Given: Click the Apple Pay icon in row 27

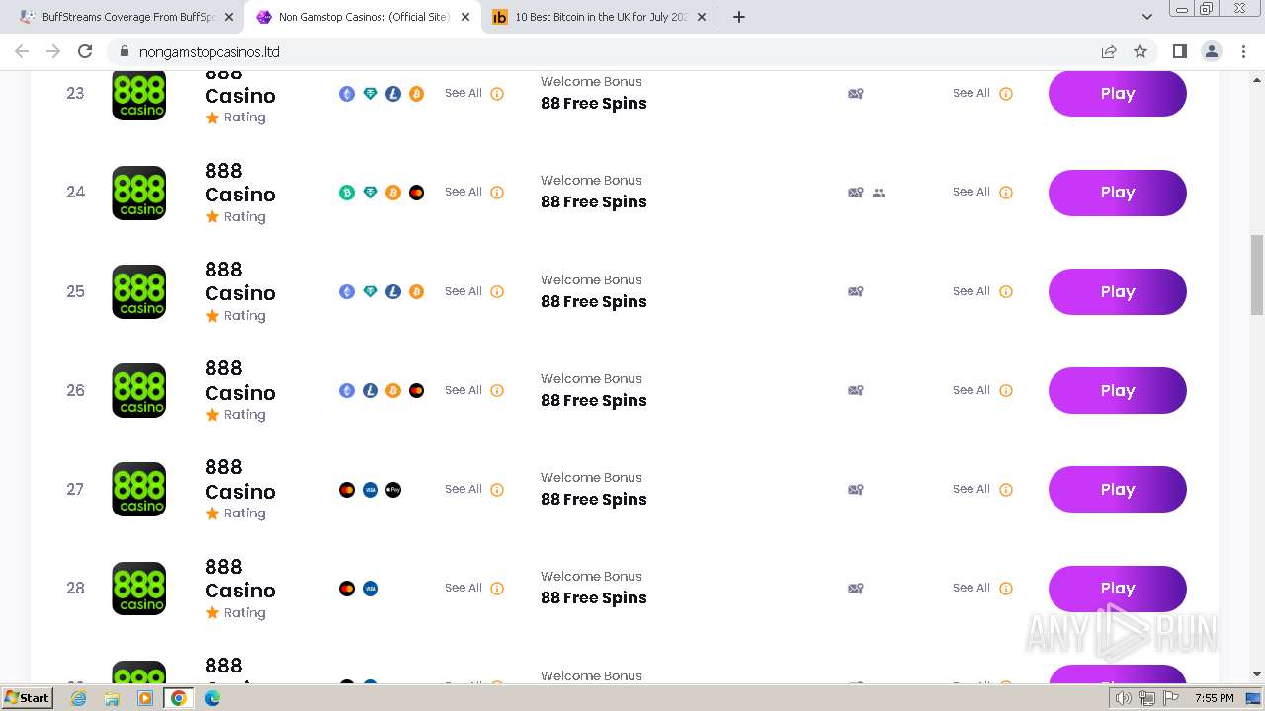Looking at the screenshot, I should (x=393, y=489).
